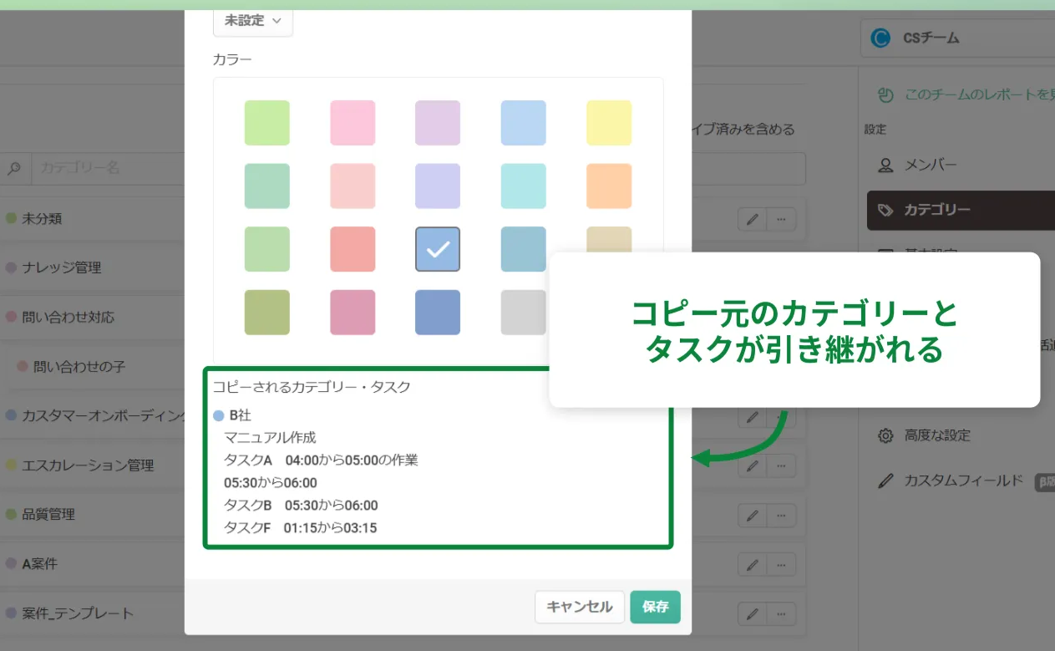Click the 保存 button to save
1055x651 pixels.
tap(655, 608)
